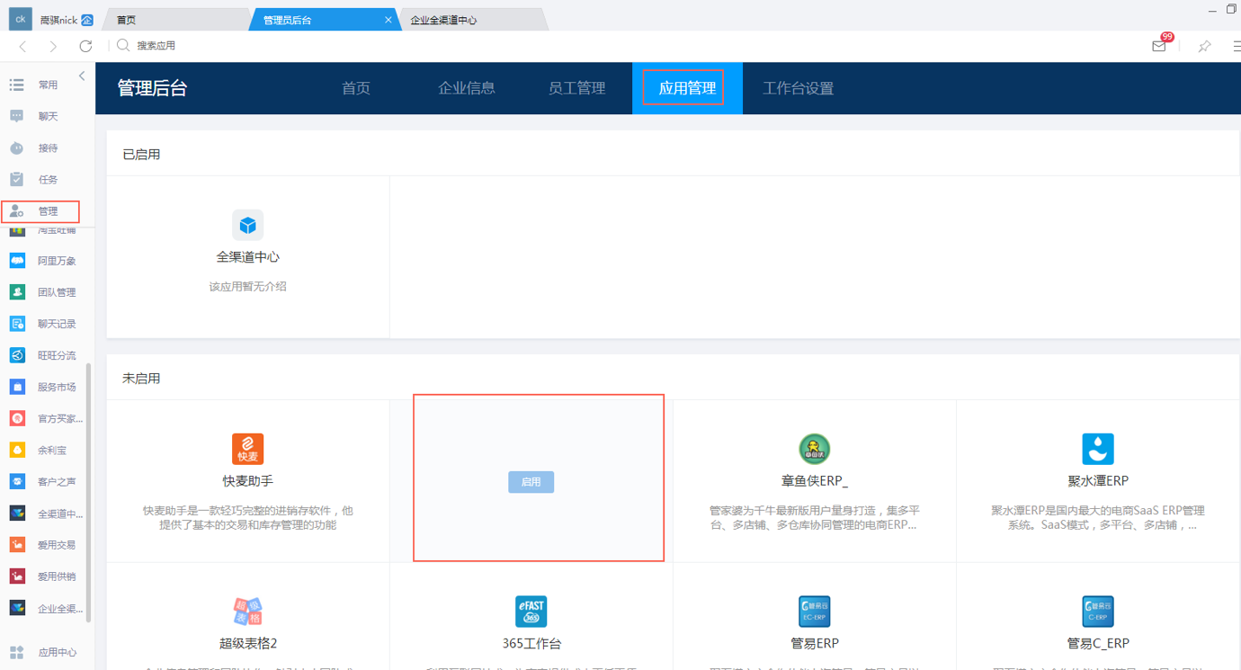The image size is (1241, 670).
Task: Select the 快麦助手 app icon
Action: coord(247,449)
